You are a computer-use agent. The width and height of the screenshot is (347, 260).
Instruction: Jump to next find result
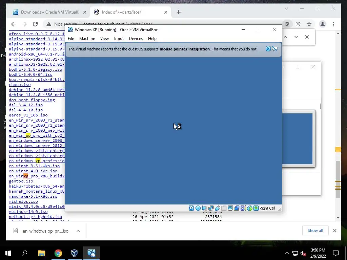pyautogui.click(x=296, y=37)
